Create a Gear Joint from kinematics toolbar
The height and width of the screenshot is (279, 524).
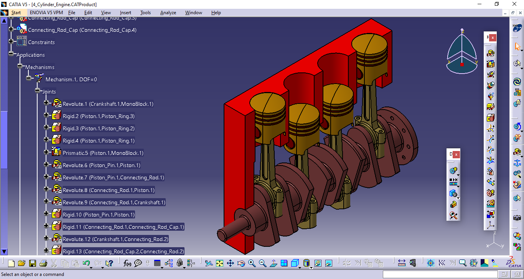[x=490, y=192]
